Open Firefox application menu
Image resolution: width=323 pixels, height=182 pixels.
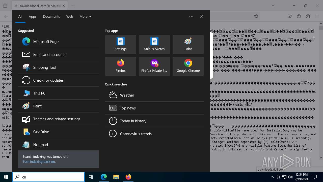(x=317, y=16)
